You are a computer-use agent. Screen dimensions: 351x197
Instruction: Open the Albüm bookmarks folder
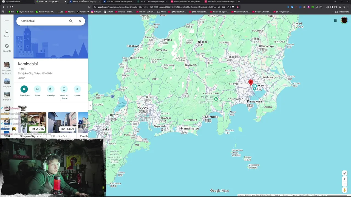162,12
